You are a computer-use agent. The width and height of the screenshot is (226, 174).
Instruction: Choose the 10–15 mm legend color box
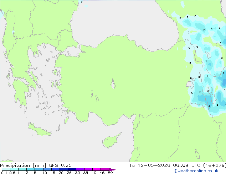pyautogui.click(x=47, y=169)
